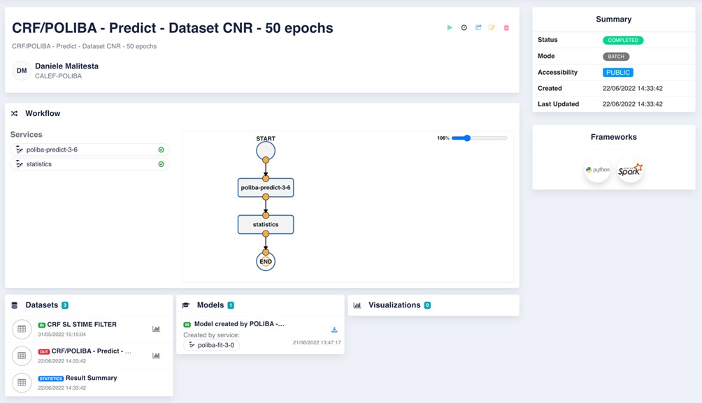Screen dimensions: 702x403
Task: Open chart for CRF SL STIME FILTER
Action: coord(156,329)
